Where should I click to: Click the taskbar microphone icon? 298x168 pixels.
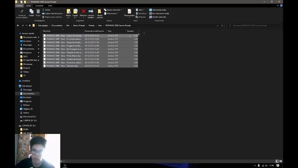tap(259, 166)
